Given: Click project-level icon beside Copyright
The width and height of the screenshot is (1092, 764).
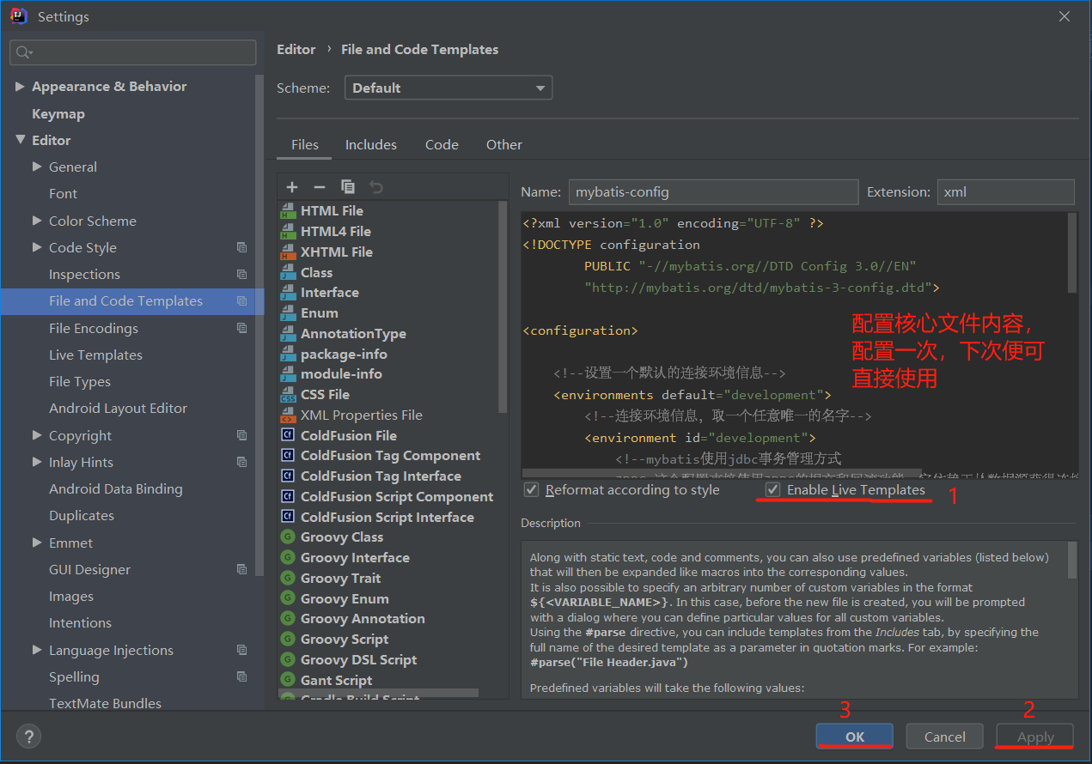Looking at the screenshot, I should coord(241,436).
